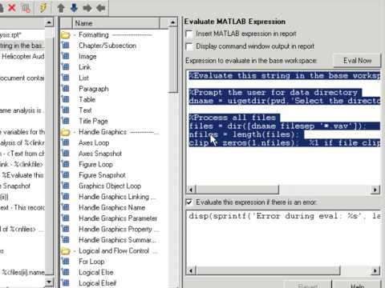Viewport: 385px width, 288px height.
Task: Toggle Insert MATLAB expression in report checkbox
Action: click(x=189, y=34)
